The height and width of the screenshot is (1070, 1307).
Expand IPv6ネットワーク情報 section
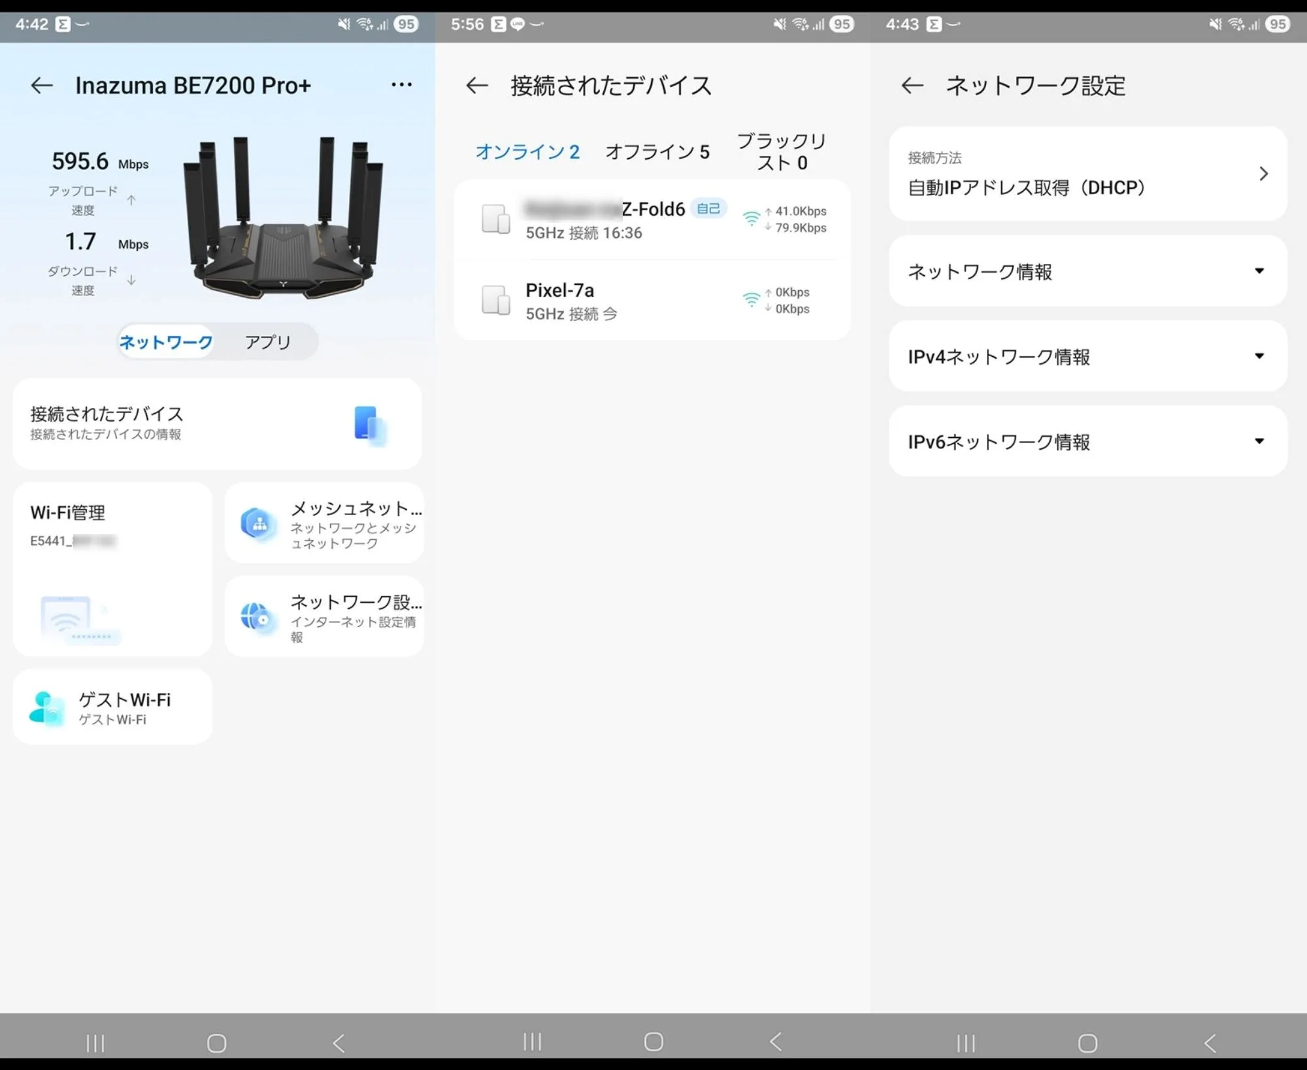(1259, 441)
